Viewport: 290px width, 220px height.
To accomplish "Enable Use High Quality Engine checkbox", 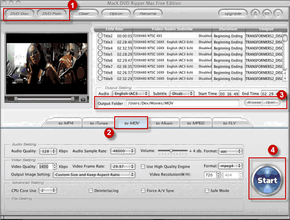I will pos(143,166).
